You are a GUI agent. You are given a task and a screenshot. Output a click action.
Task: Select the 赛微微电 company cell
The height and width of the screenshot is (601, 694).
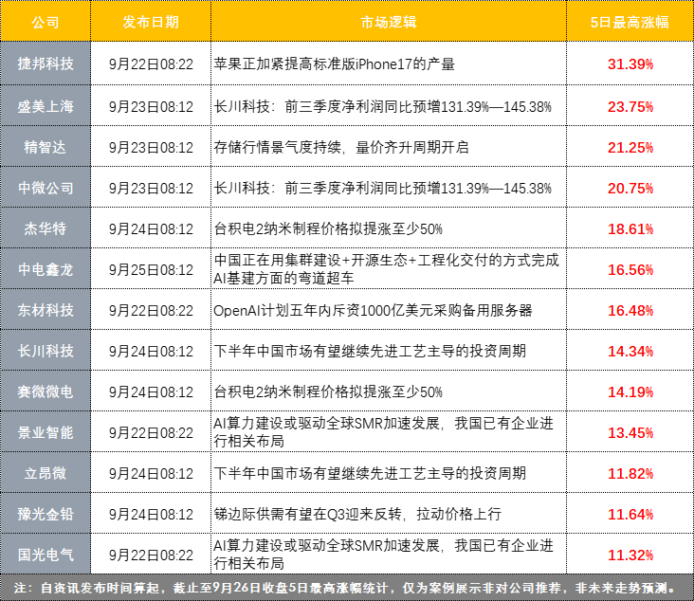46,392
